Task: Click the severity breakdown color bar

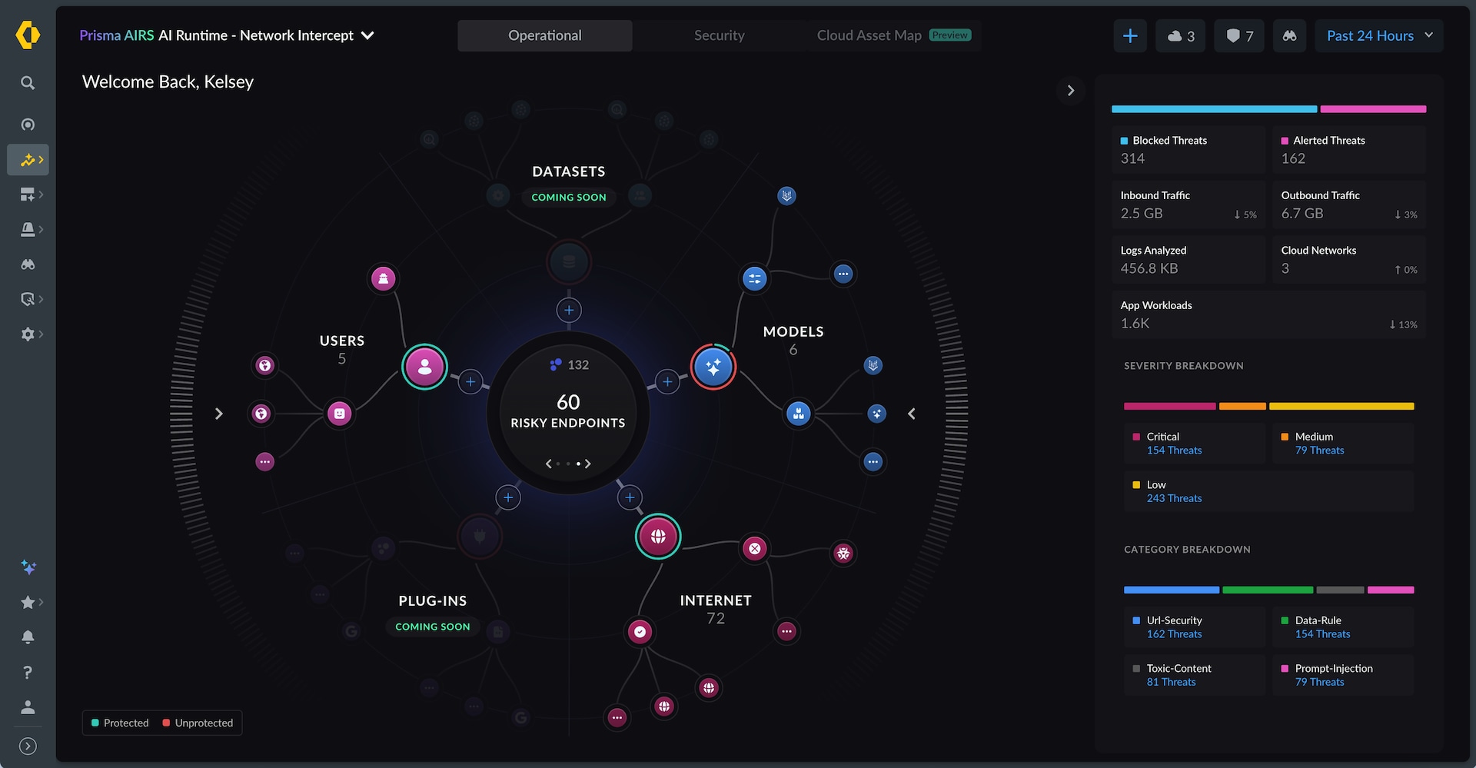Action: point(1268,407)
